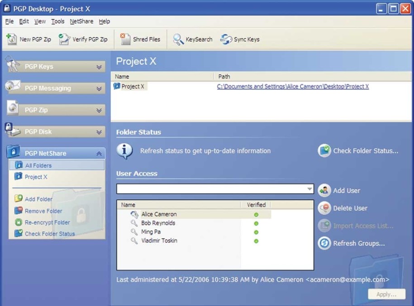Click the Refresh Groups... label
The width and height of the screenshot is (414, 306).
(359, 243)
